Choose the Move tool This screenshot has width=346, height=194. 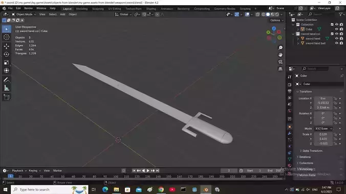click(7, 46)
